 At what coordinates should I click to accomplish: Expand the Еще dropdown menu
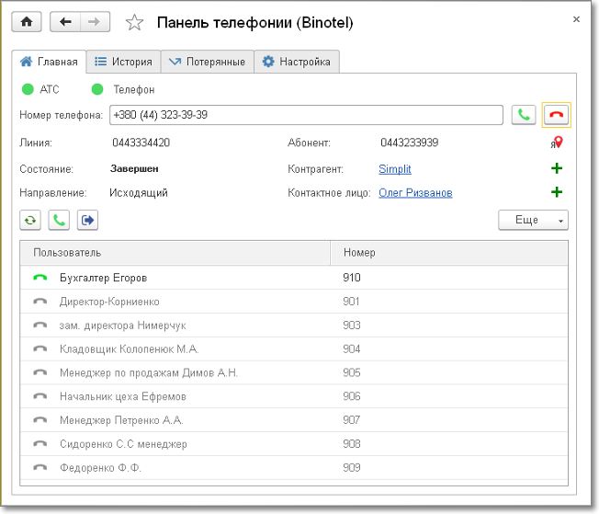click(x=533, y=221)
